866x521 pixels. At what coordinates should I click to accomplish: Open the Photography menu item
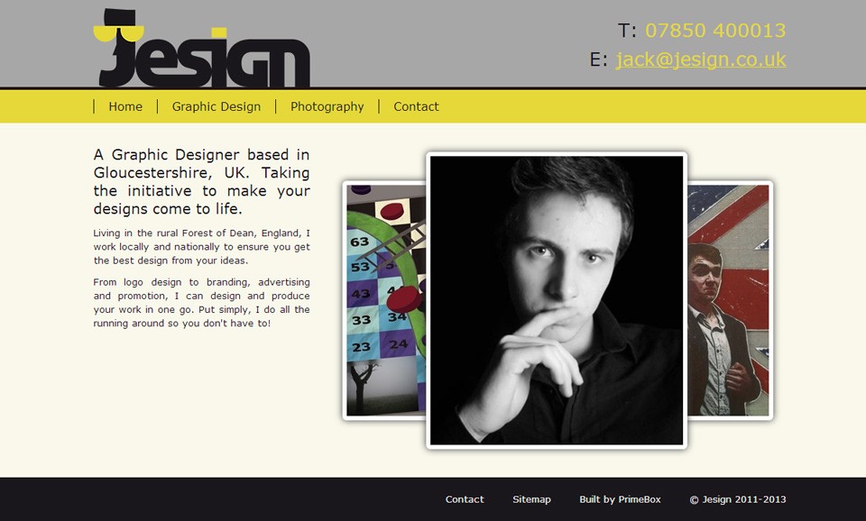[x=327, y=106]
